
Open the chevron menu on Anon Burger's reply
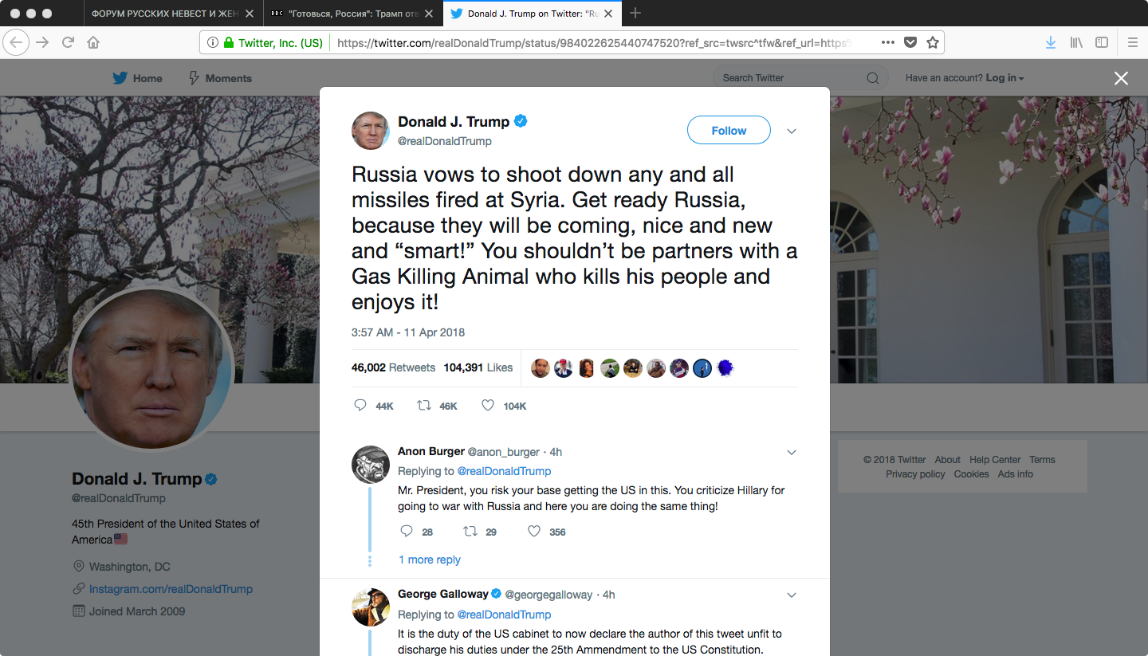click(792, 453)
